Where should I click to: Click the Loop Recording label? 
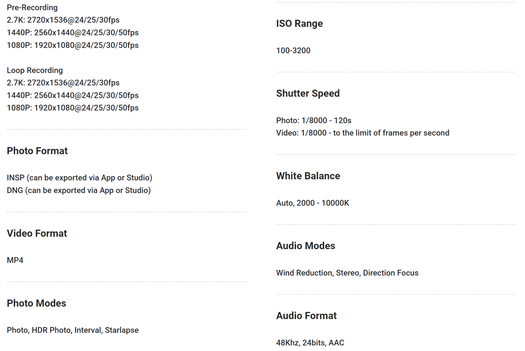point(35,70)
